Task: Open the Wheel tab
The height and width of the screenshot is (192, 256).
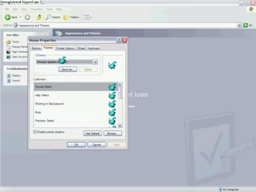Action: (x=81, y=48)
